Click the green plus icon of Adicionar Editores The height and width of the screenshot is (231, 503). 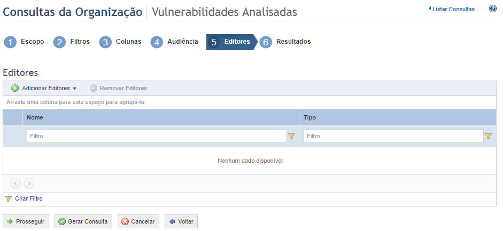[15, 88]
